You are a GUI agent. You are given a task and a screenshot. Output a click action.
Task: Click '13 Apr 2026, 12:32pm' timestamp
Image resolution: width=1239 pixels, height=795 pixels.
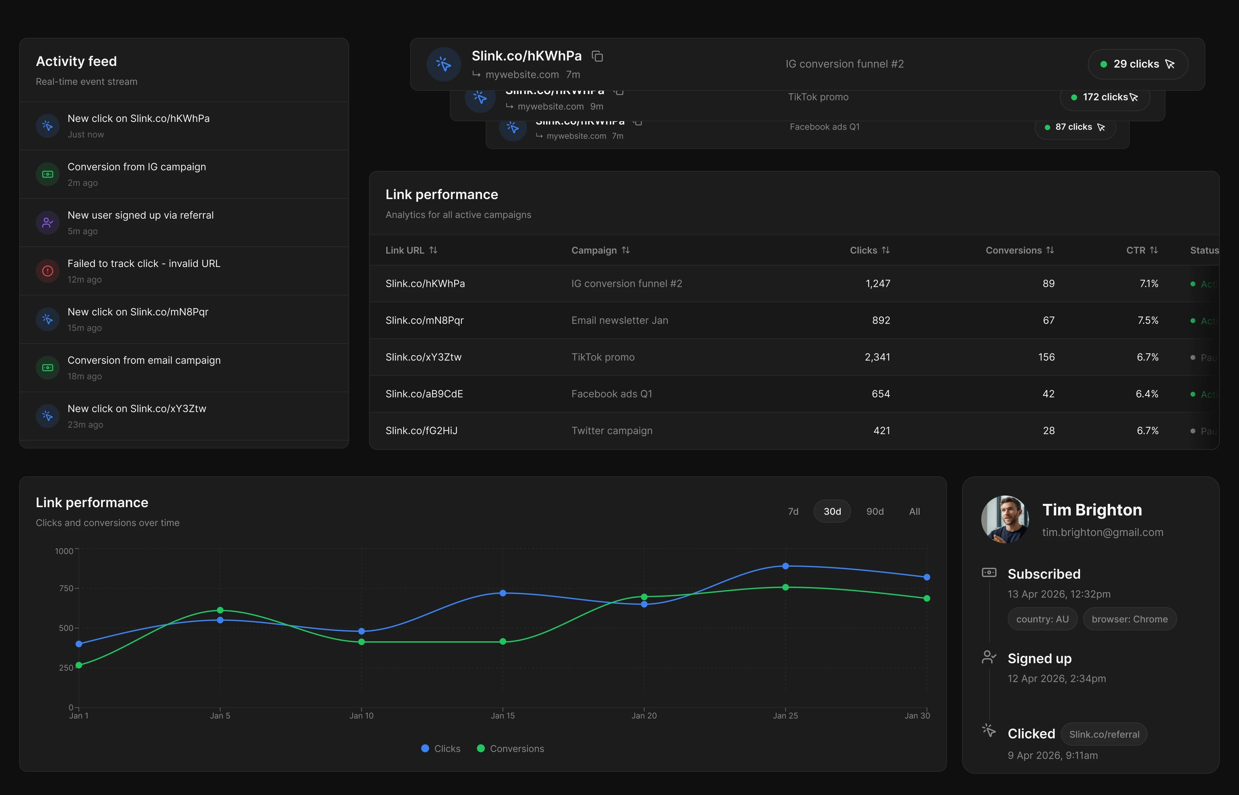click(1059, 594)
